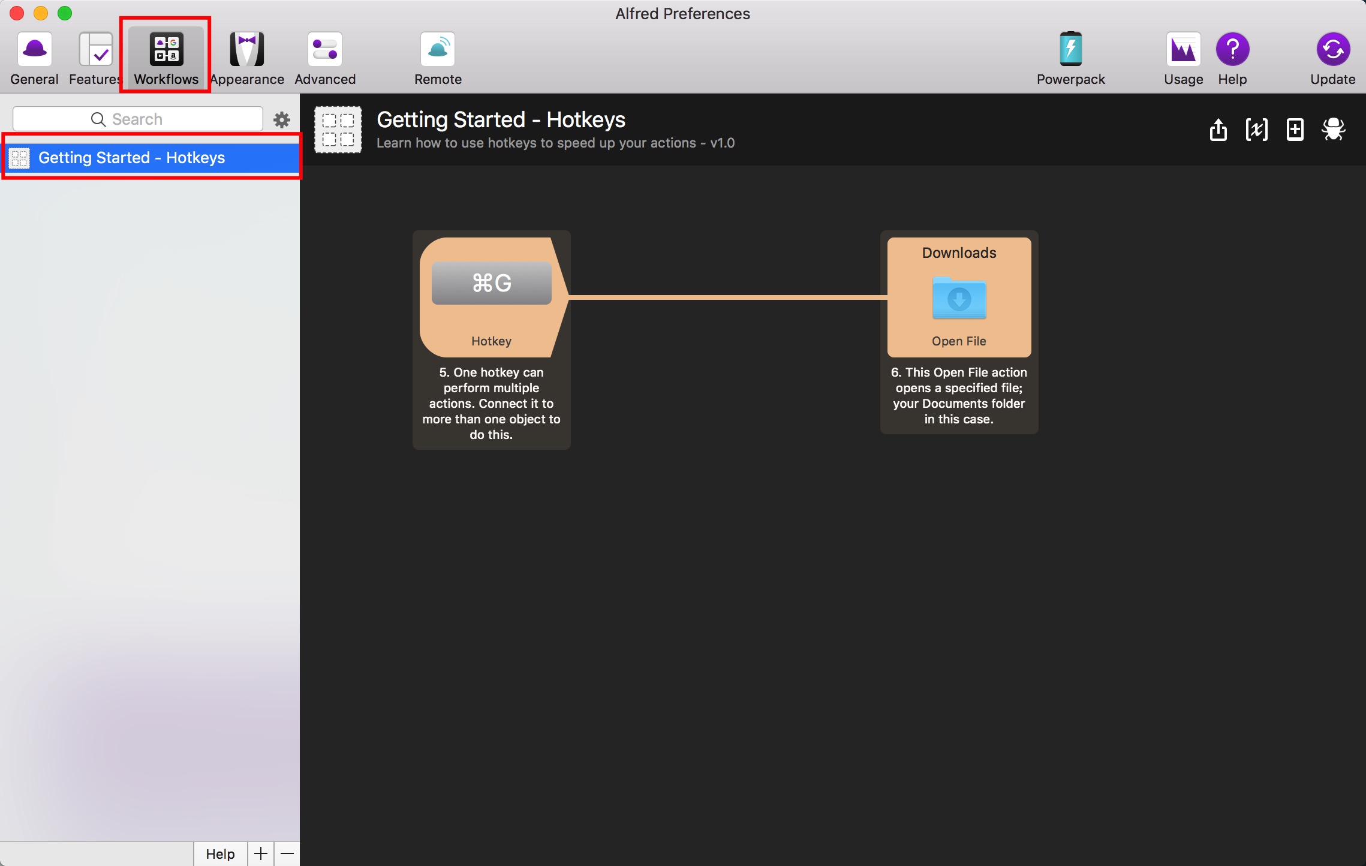Open the workflow list gear menu
1366x866 pixels.
coord(282,119)
